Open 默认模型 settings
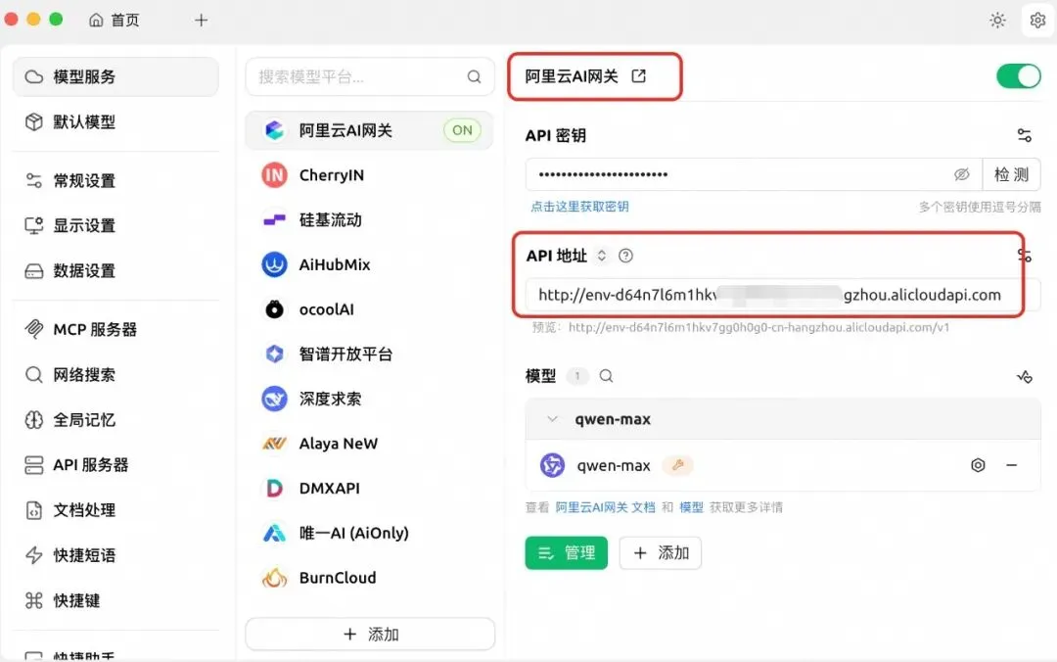 point(115,122)
